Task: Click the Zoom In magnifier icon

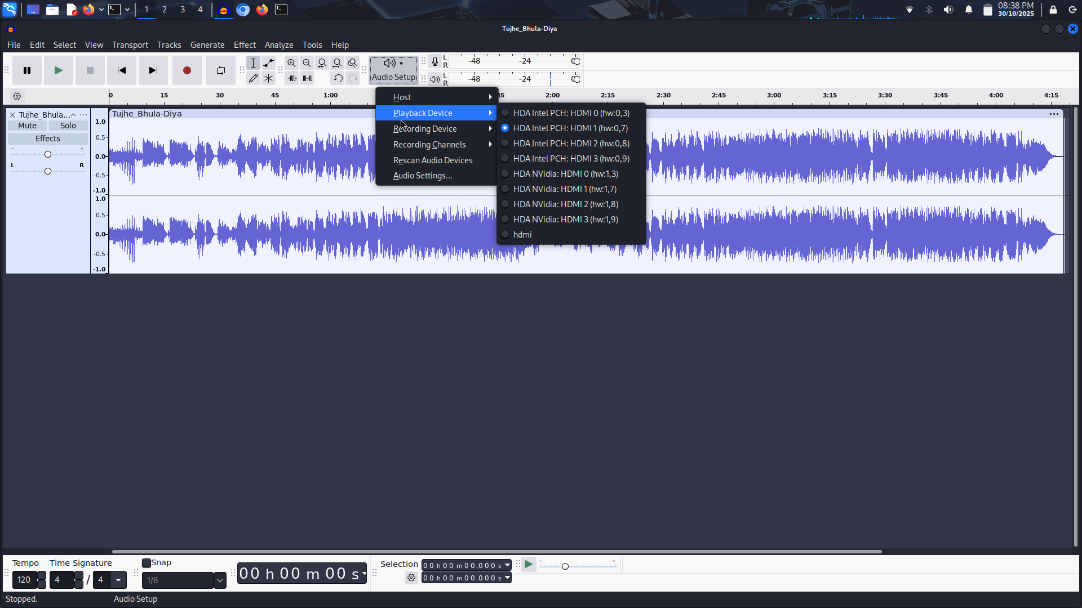Action: point(291,63)
